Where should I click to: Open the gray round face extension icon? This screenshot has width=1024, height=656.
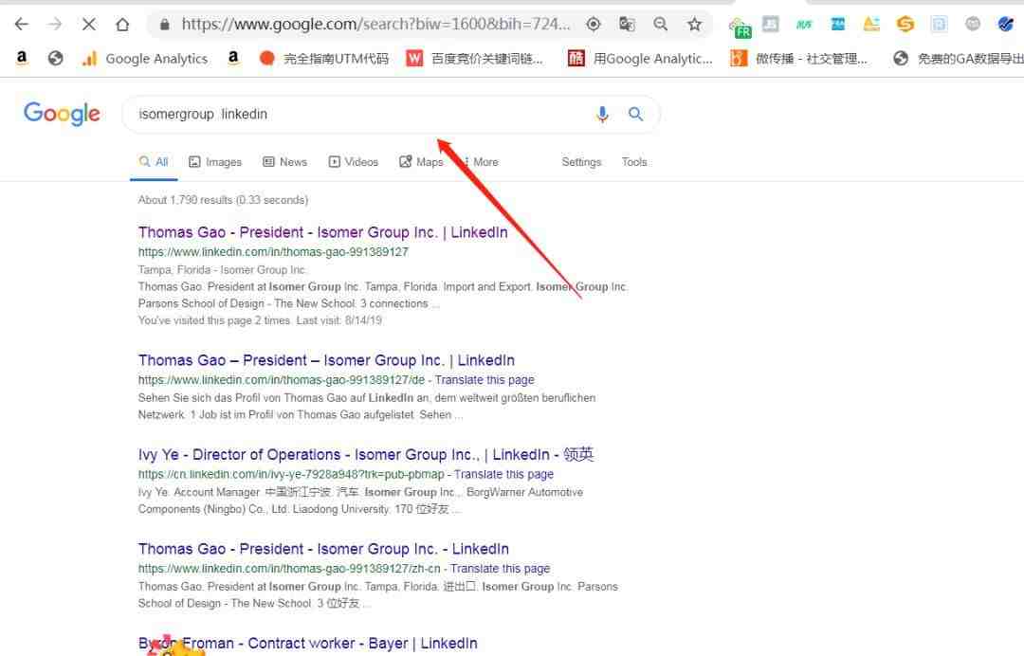coord(973,25)
